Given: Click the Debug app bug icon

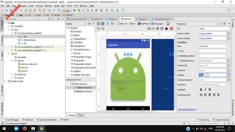Looking at the screenshot, I should click(x=79, y=10).
